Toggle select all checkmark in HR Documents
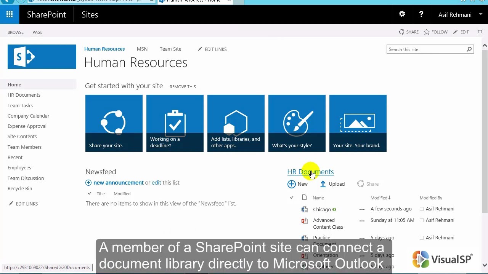 (292, 198)
